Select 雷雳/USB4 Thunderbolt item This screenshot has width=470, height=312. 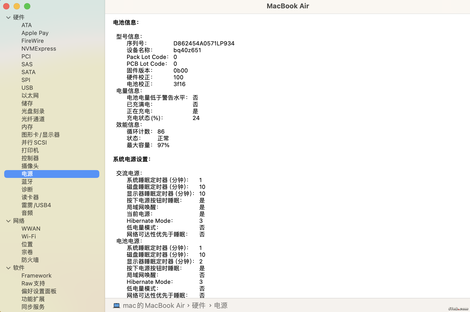pos(36,205)
